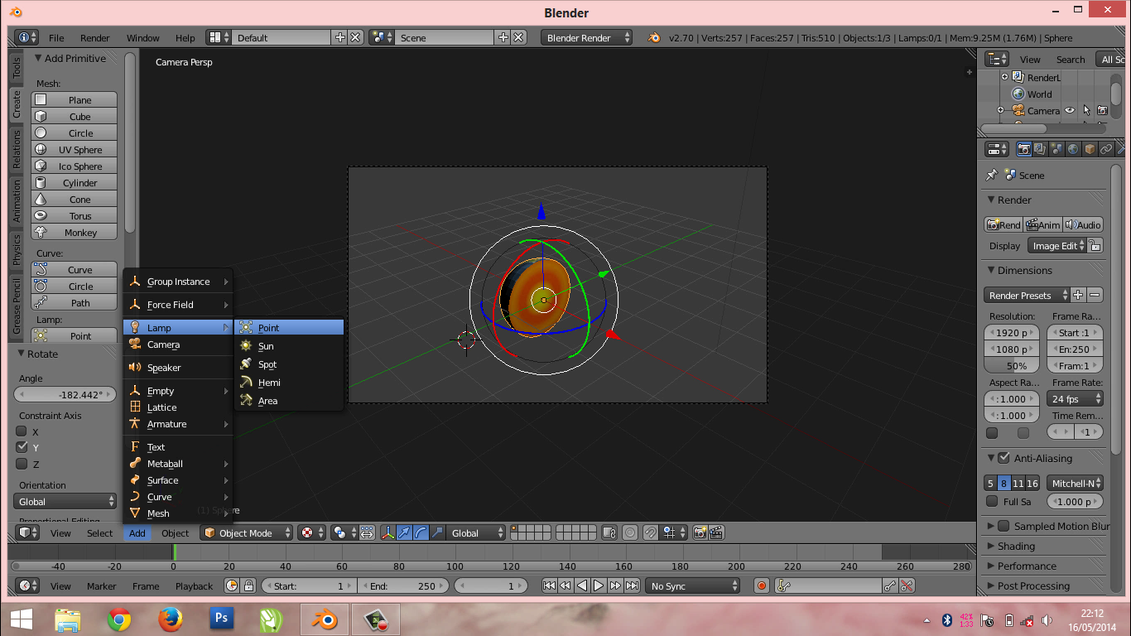This screenshot has width=1131, height=636.
Task: Pick the Hemi lamp option
Action: [x=289, y=383]
